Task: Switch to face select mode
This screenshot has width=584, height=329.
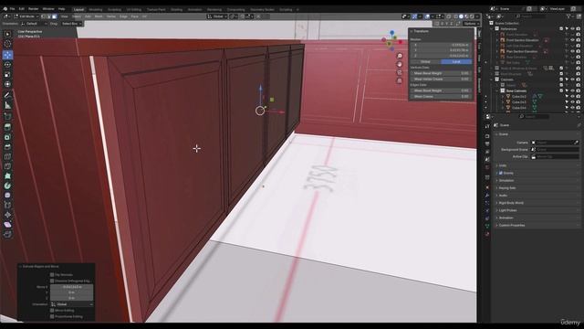Action: (55, 16)
